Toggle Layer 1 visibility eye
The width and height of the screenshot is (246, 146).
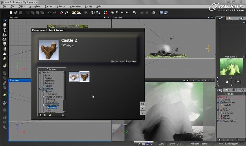pyautogui.click(x=244, y=97)
